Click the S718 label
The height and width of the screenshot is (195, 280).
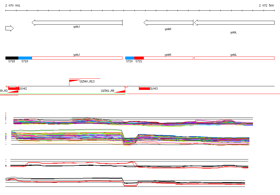pos(11,61)
